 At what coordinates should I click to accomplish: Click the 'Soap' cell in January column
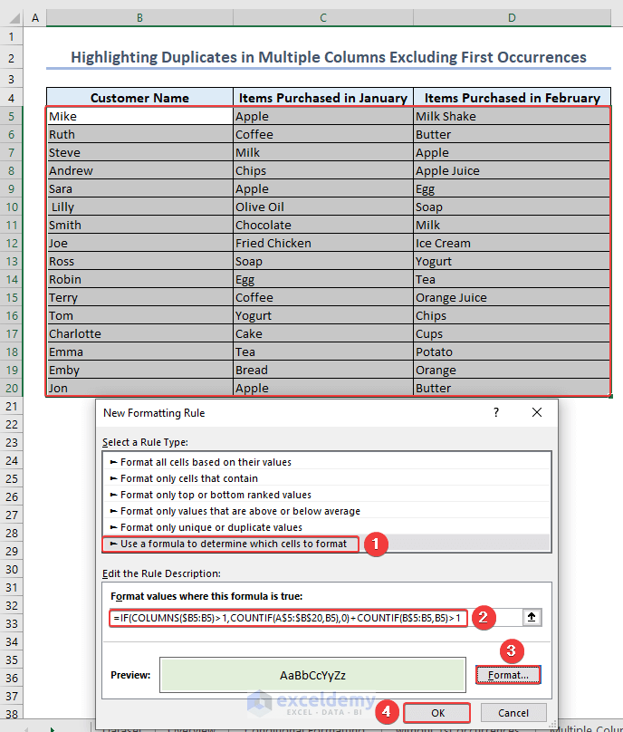click(x=323, y=262)
